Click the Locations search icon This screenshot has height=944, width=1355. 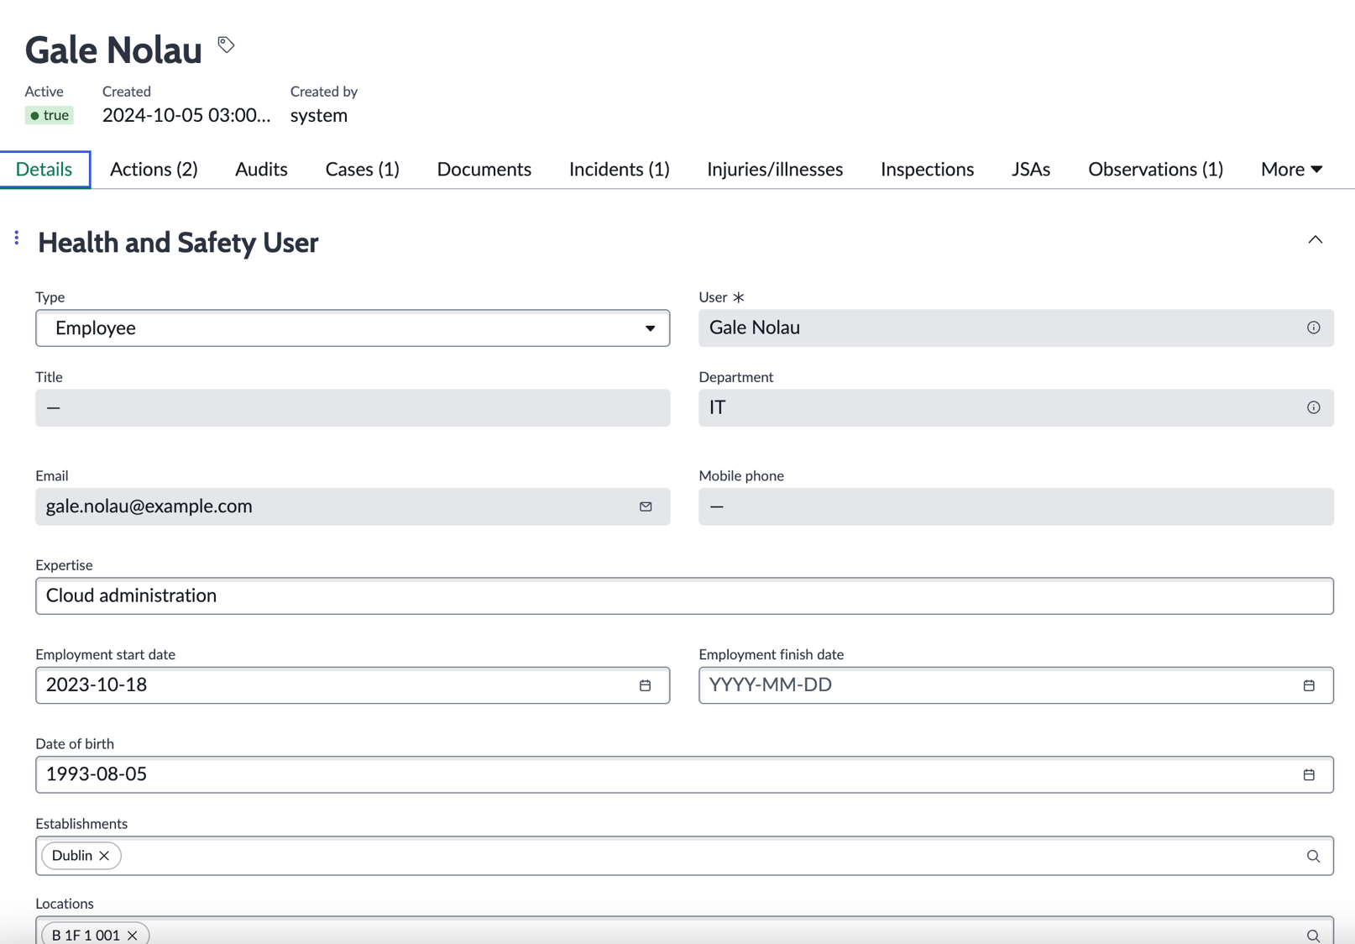(1313, 935)
